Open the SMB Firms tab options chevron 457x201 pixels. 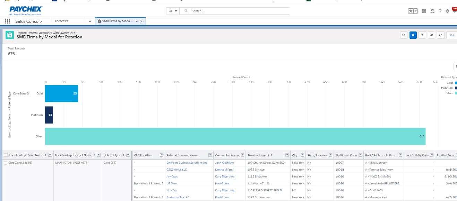click(137, 21)
